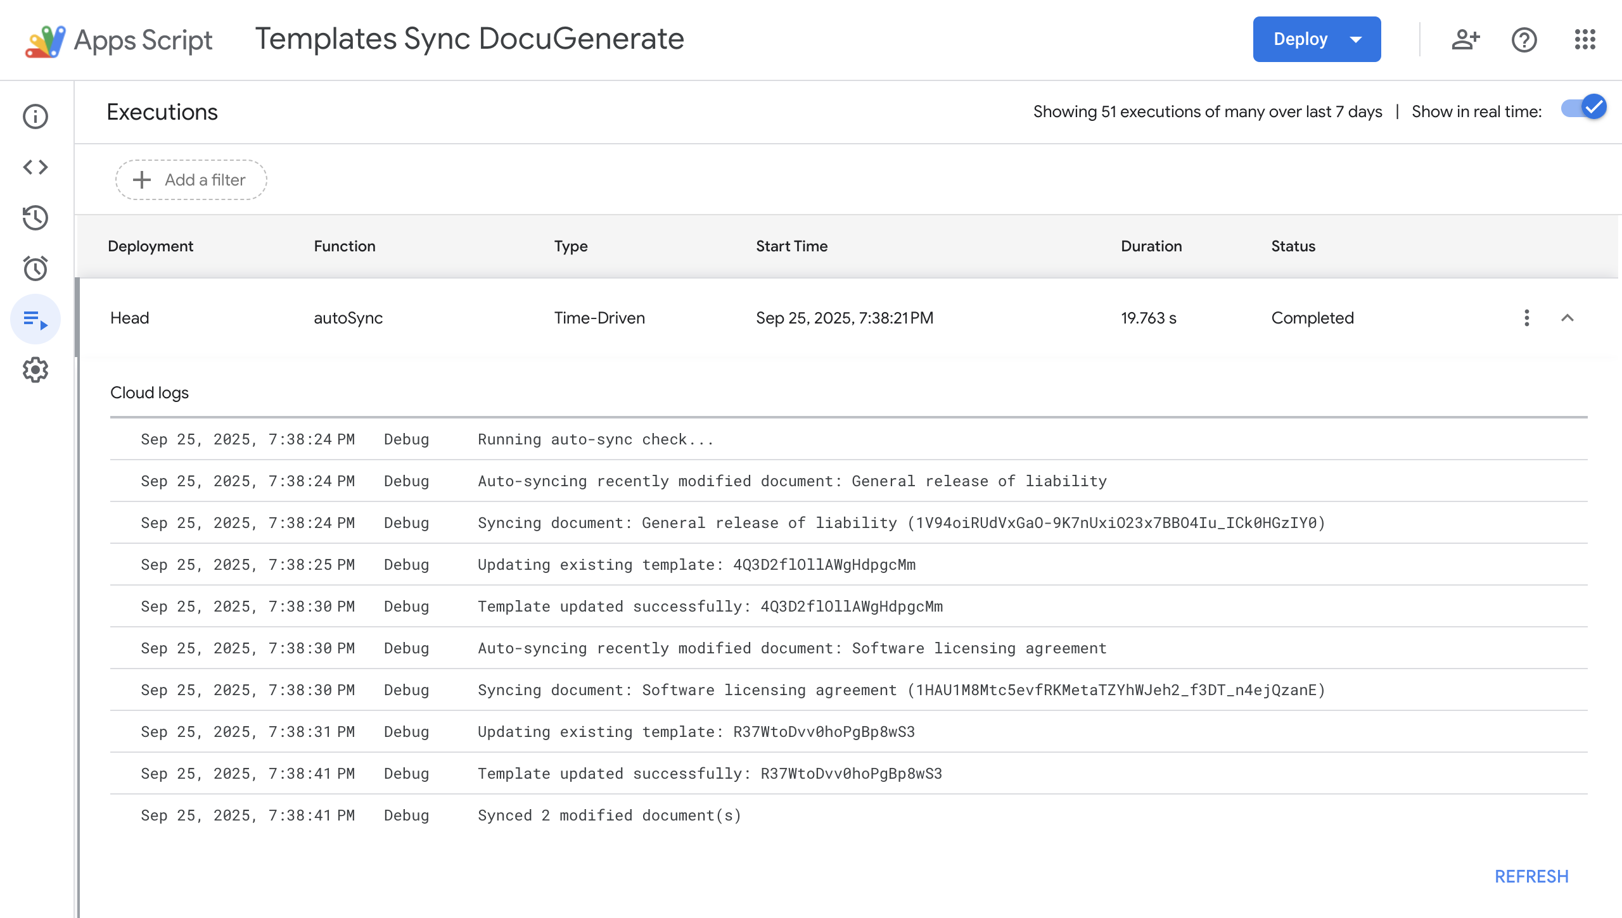Click the Duration column header
This screenshot has width=1622, height=918.
click(1151, 246)
